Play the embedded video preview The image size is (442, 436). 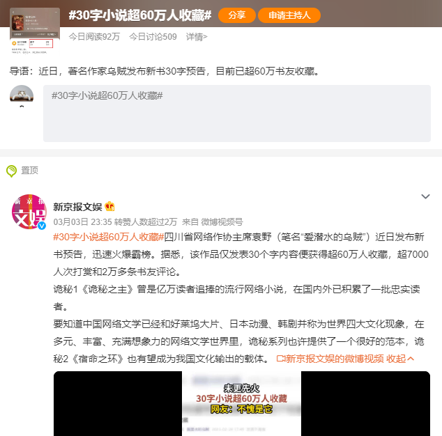point(242,403)
